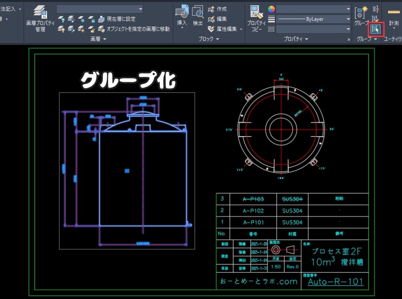The height and width of the screenshot is (299, 402).
Task: Click the おーとめーとラボ.com text
Action: click(259, 281)
